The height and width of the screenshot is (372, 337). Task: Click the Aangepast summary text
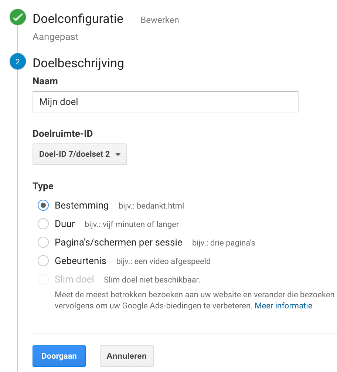coord(55,37)
